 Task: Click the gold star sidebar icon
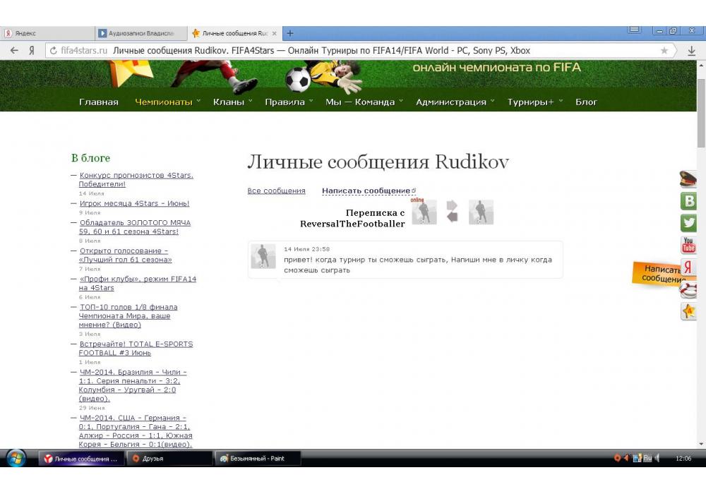(x=688, y=311)
